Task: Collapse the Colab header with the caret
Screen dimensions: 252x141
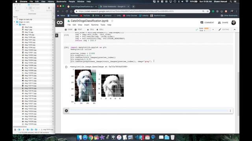Action: pyautogui.click(x=235, y=30)
